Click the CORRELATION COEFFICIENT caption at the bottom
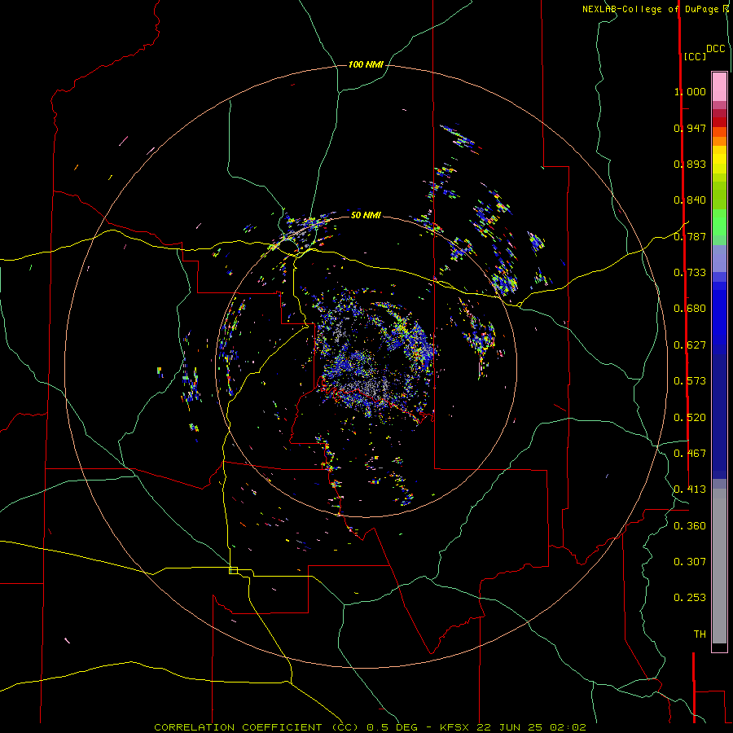733x733 pixels. (370, 727)
